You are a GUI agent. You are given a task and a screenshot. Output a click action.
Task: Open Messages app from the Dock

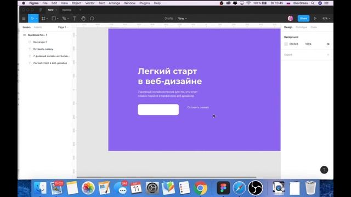click(121, 188)
